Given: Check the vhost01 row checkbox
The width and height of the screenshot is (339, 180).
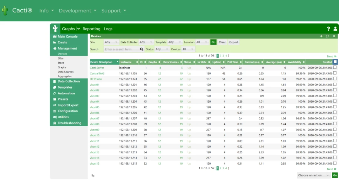Looking at the screenshot, I should [x=335, y=84].
